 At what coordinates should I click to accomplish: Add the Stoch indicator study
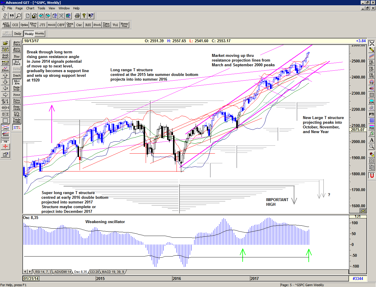97,25
